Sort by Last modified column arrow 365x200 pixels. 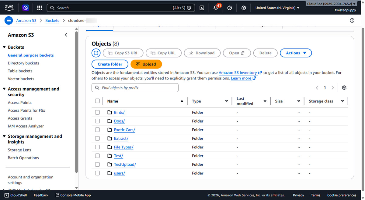pyautogui.click(x=265, y=101)
